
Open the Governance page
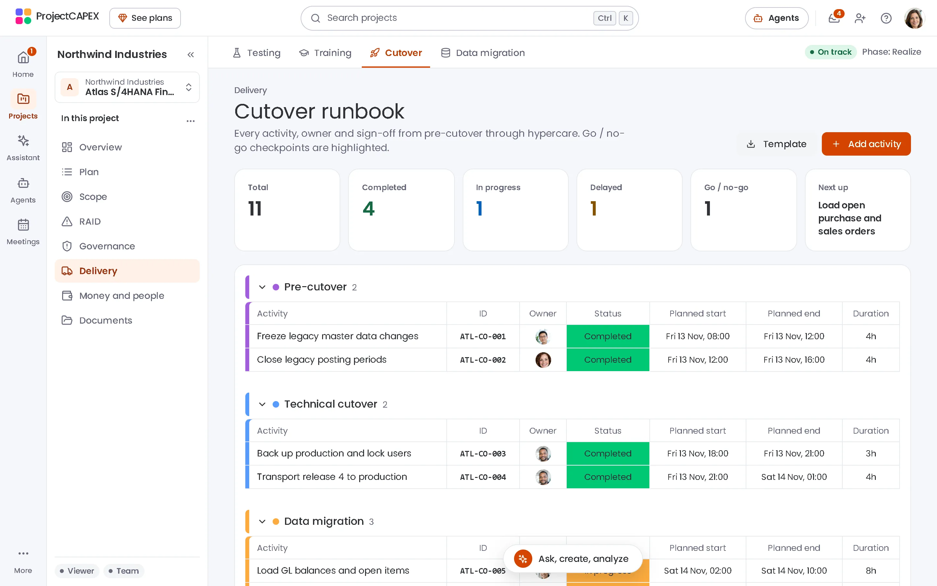pyautogui.click(x=127, y=246)
